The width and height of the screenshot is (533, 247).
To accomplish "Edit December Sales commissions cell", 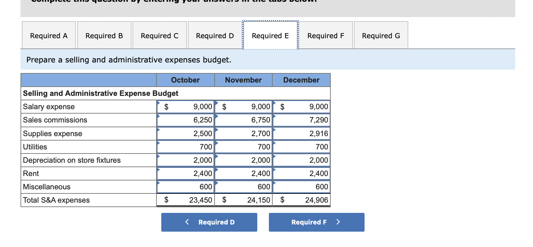I will tap(302, 120).
